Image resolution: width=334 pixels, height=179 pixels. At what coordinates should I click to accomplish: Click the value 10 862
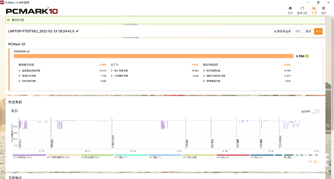coord(195,70)
